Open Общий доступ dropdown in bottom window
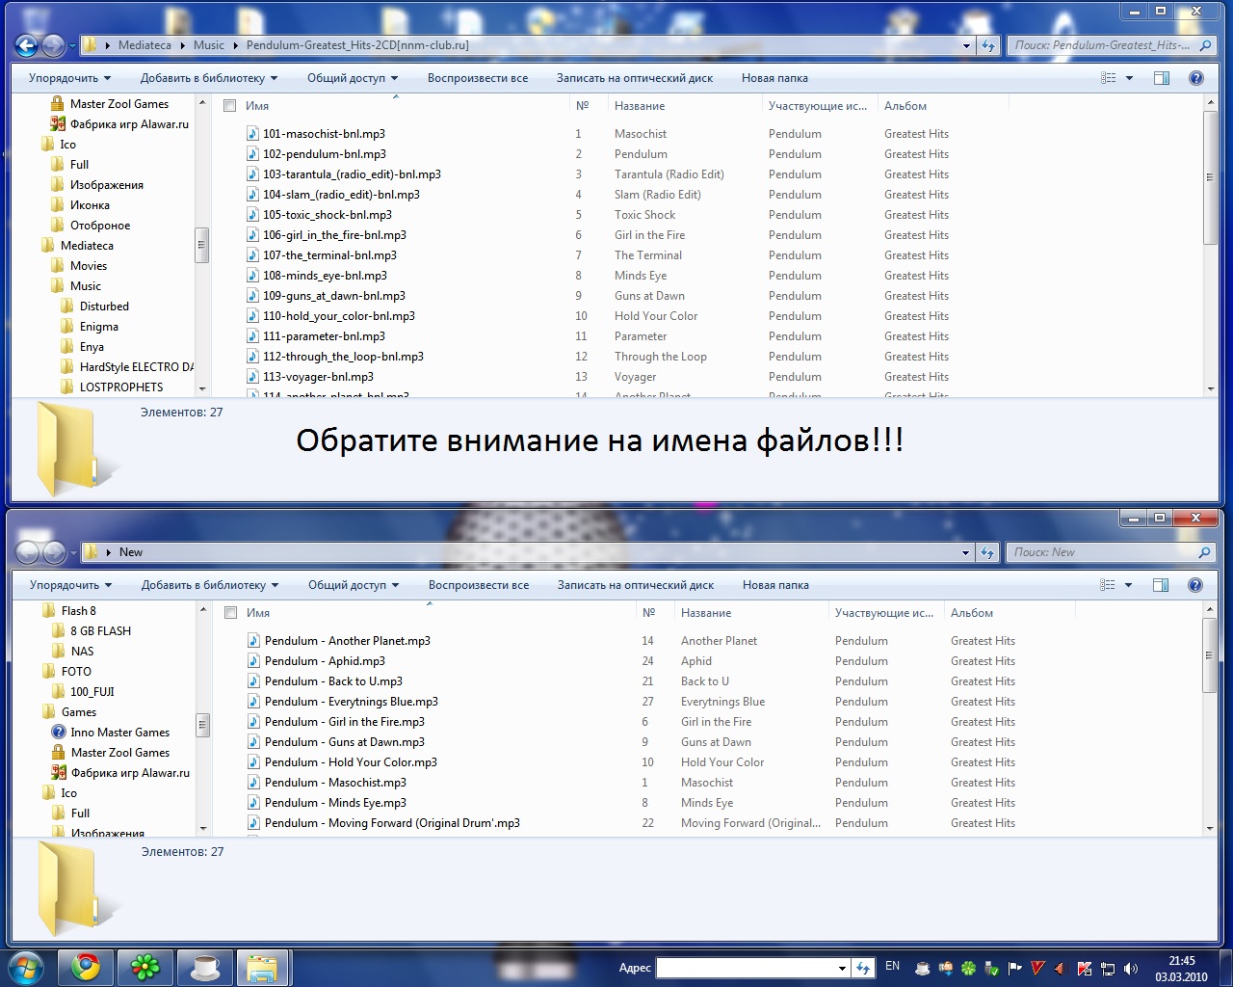Image resolution: width=1233 pixels, height=987 pixels. click(354, 585)
